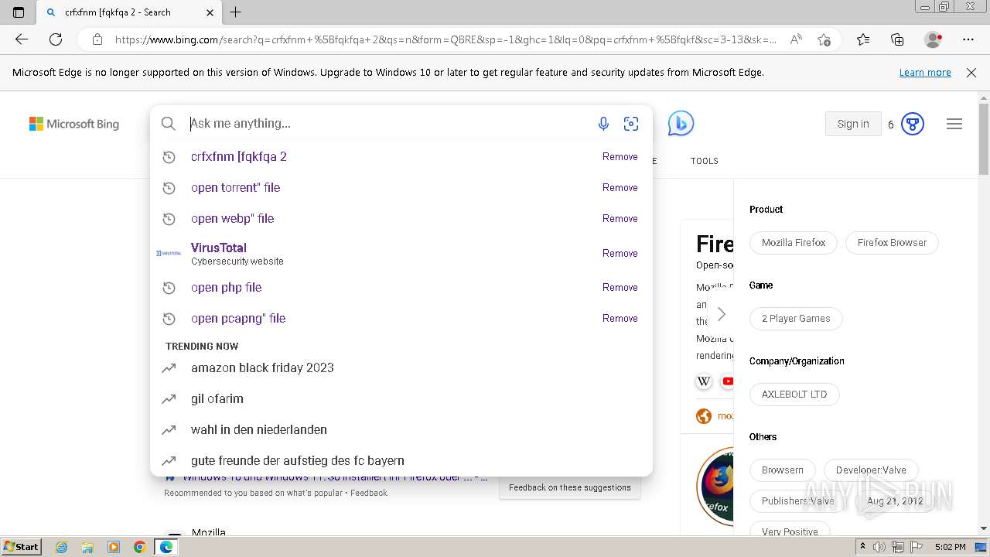Launch Chrome from taskbar

tap(139, 547)
